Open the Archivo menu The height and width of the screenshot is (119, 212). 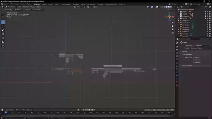pyautogui.click(x=6, y=4)
